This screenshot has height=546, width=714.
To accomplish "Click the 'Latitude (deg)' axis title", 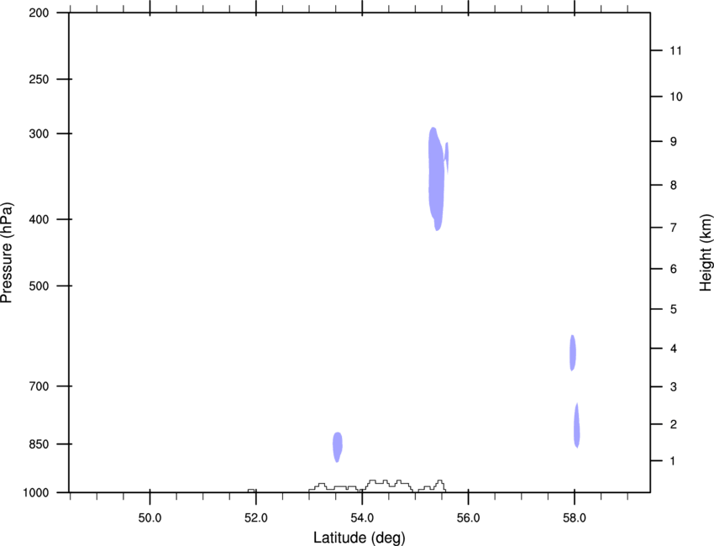I will click(359, 538).
